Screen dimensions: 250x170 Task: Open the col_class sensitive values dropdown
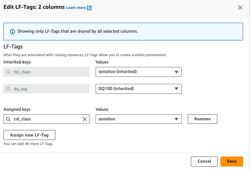[x=138, y=119]
